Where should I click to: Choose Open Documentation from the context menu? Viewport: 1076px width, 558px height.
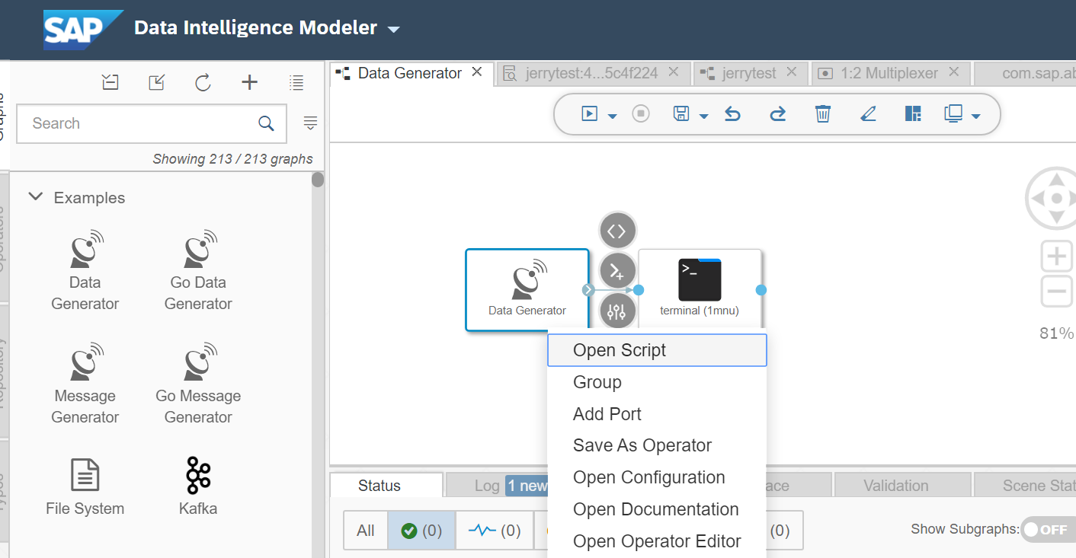pyautogui.click(x=657, y=509)
